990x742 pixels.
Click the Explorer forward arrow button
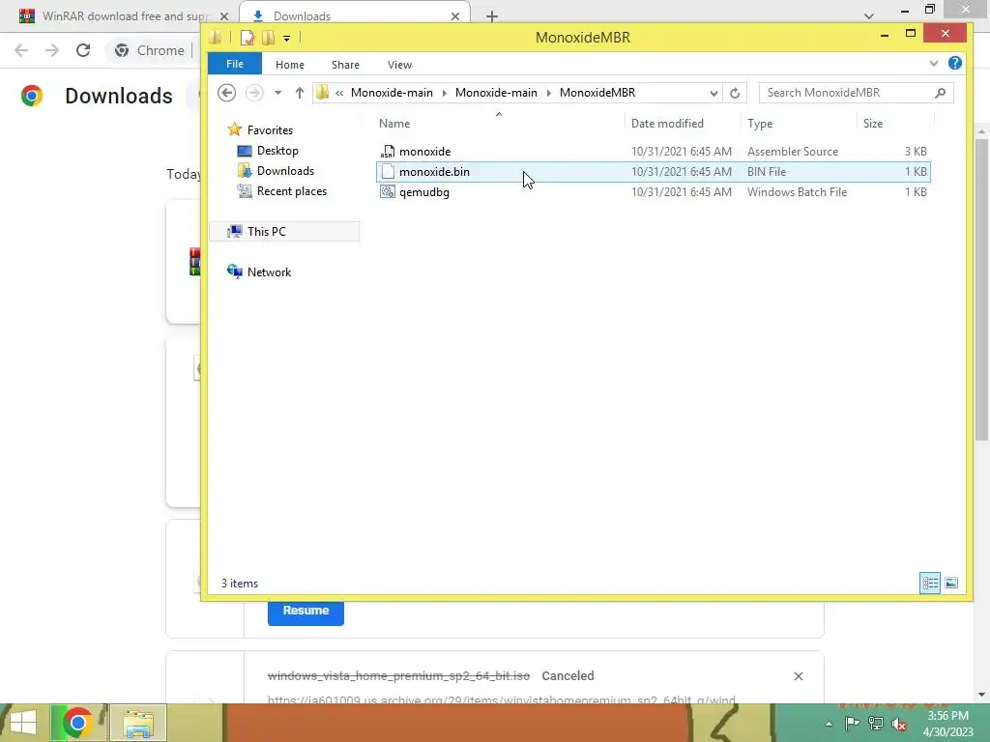tap(254, 93)
